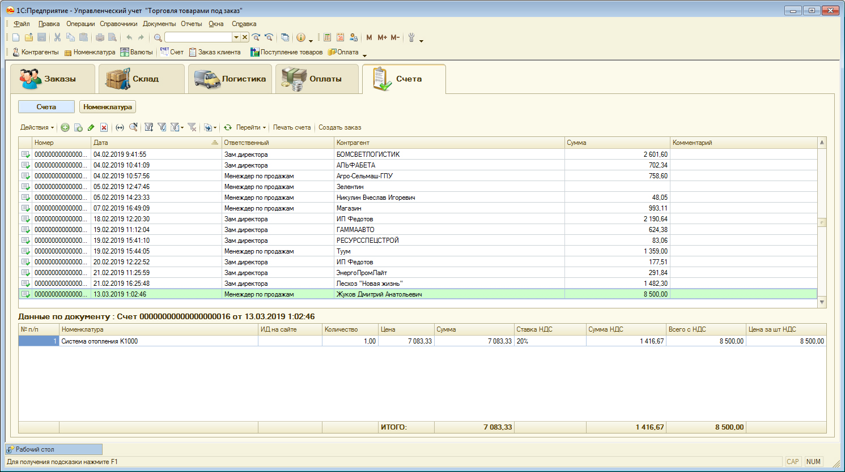Click the Find by number icon
The height and width of the screenshot is (472, 845).
pyautogui.click(x=133, y=127)
